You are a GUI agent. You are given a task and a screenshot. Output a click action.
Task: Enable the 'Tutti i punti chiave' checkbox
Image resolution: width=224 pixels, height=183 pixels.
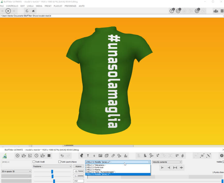click(x=59, y=162)
